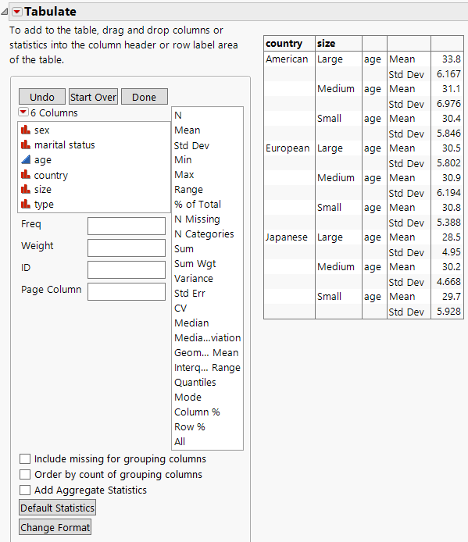Open the Tabulate red triangle menu
Screen dimensions: 468x542
[16, 12]
